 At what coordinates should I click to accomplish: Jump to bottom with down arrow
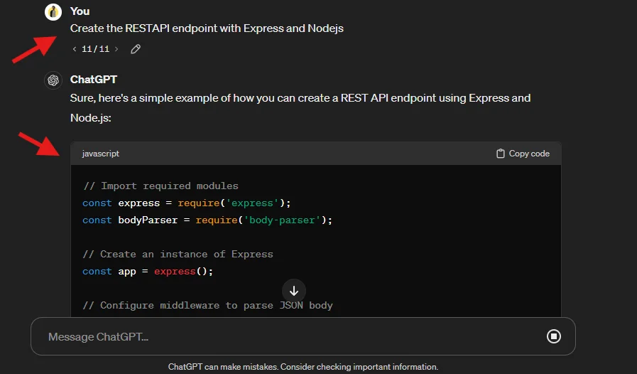pyautogui.click(x=294, y=291)
